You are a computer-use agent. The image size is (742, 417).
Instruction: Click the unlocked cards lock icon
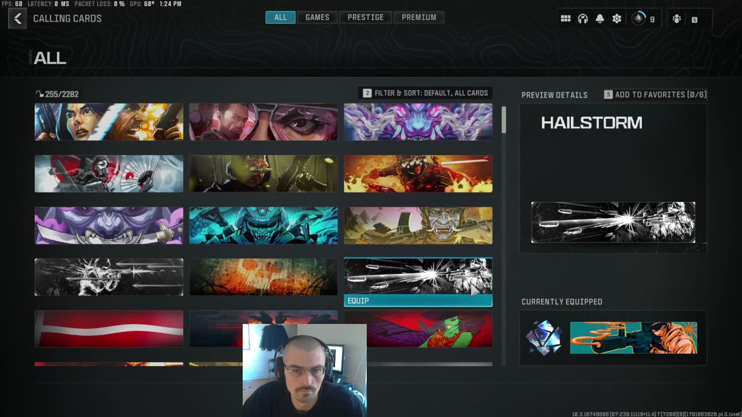point(39,94)
